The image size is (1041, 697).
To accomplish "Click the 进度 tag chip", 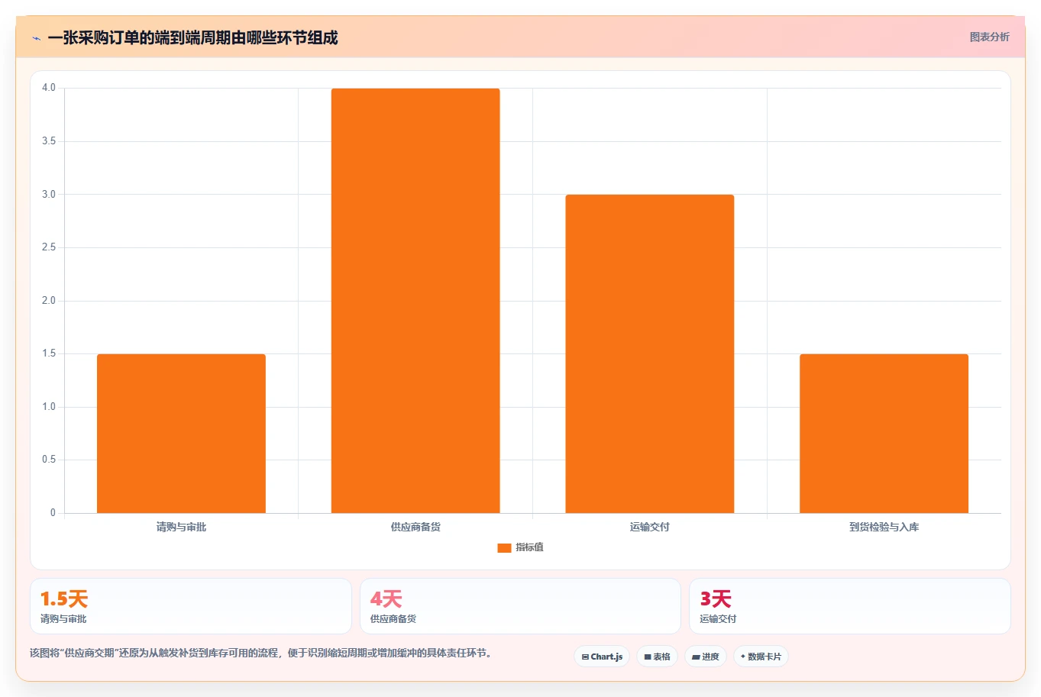I will [705, 657].
